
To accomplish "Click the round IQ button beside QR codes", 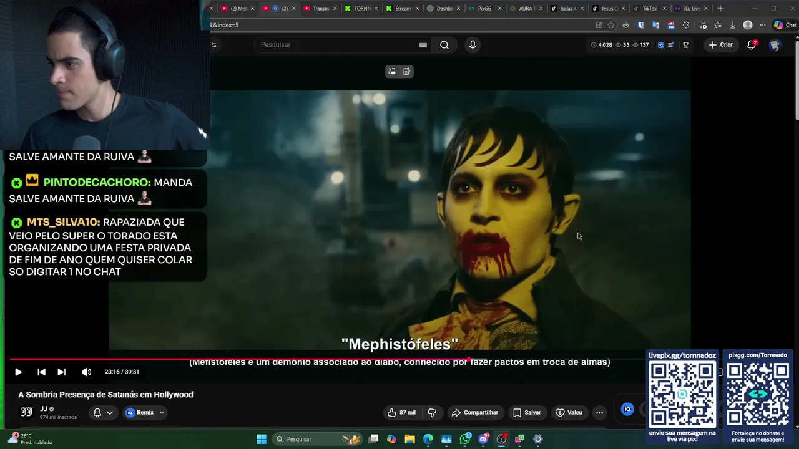I will pos(627,409).
